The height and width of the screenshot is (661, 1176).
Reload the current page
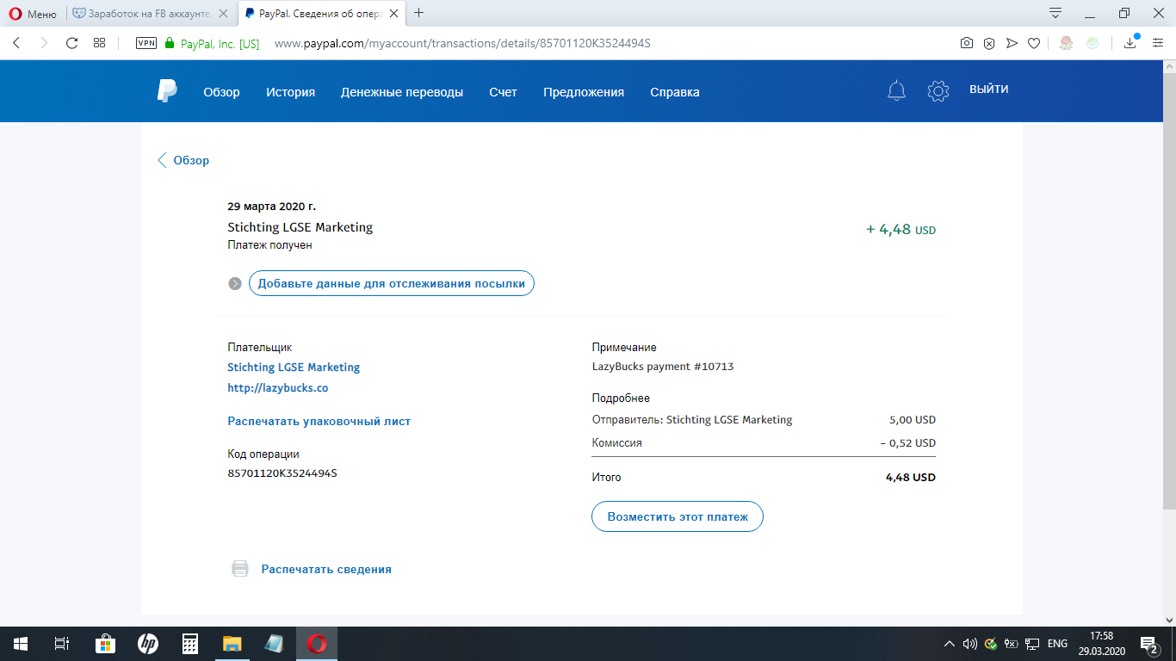[72, 43]
